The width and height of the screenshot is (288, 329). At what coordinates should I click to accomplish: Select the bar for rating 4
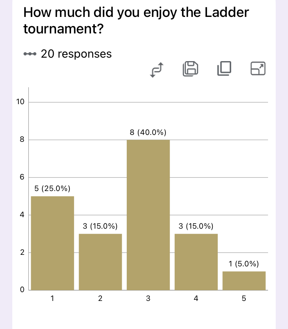196,262
